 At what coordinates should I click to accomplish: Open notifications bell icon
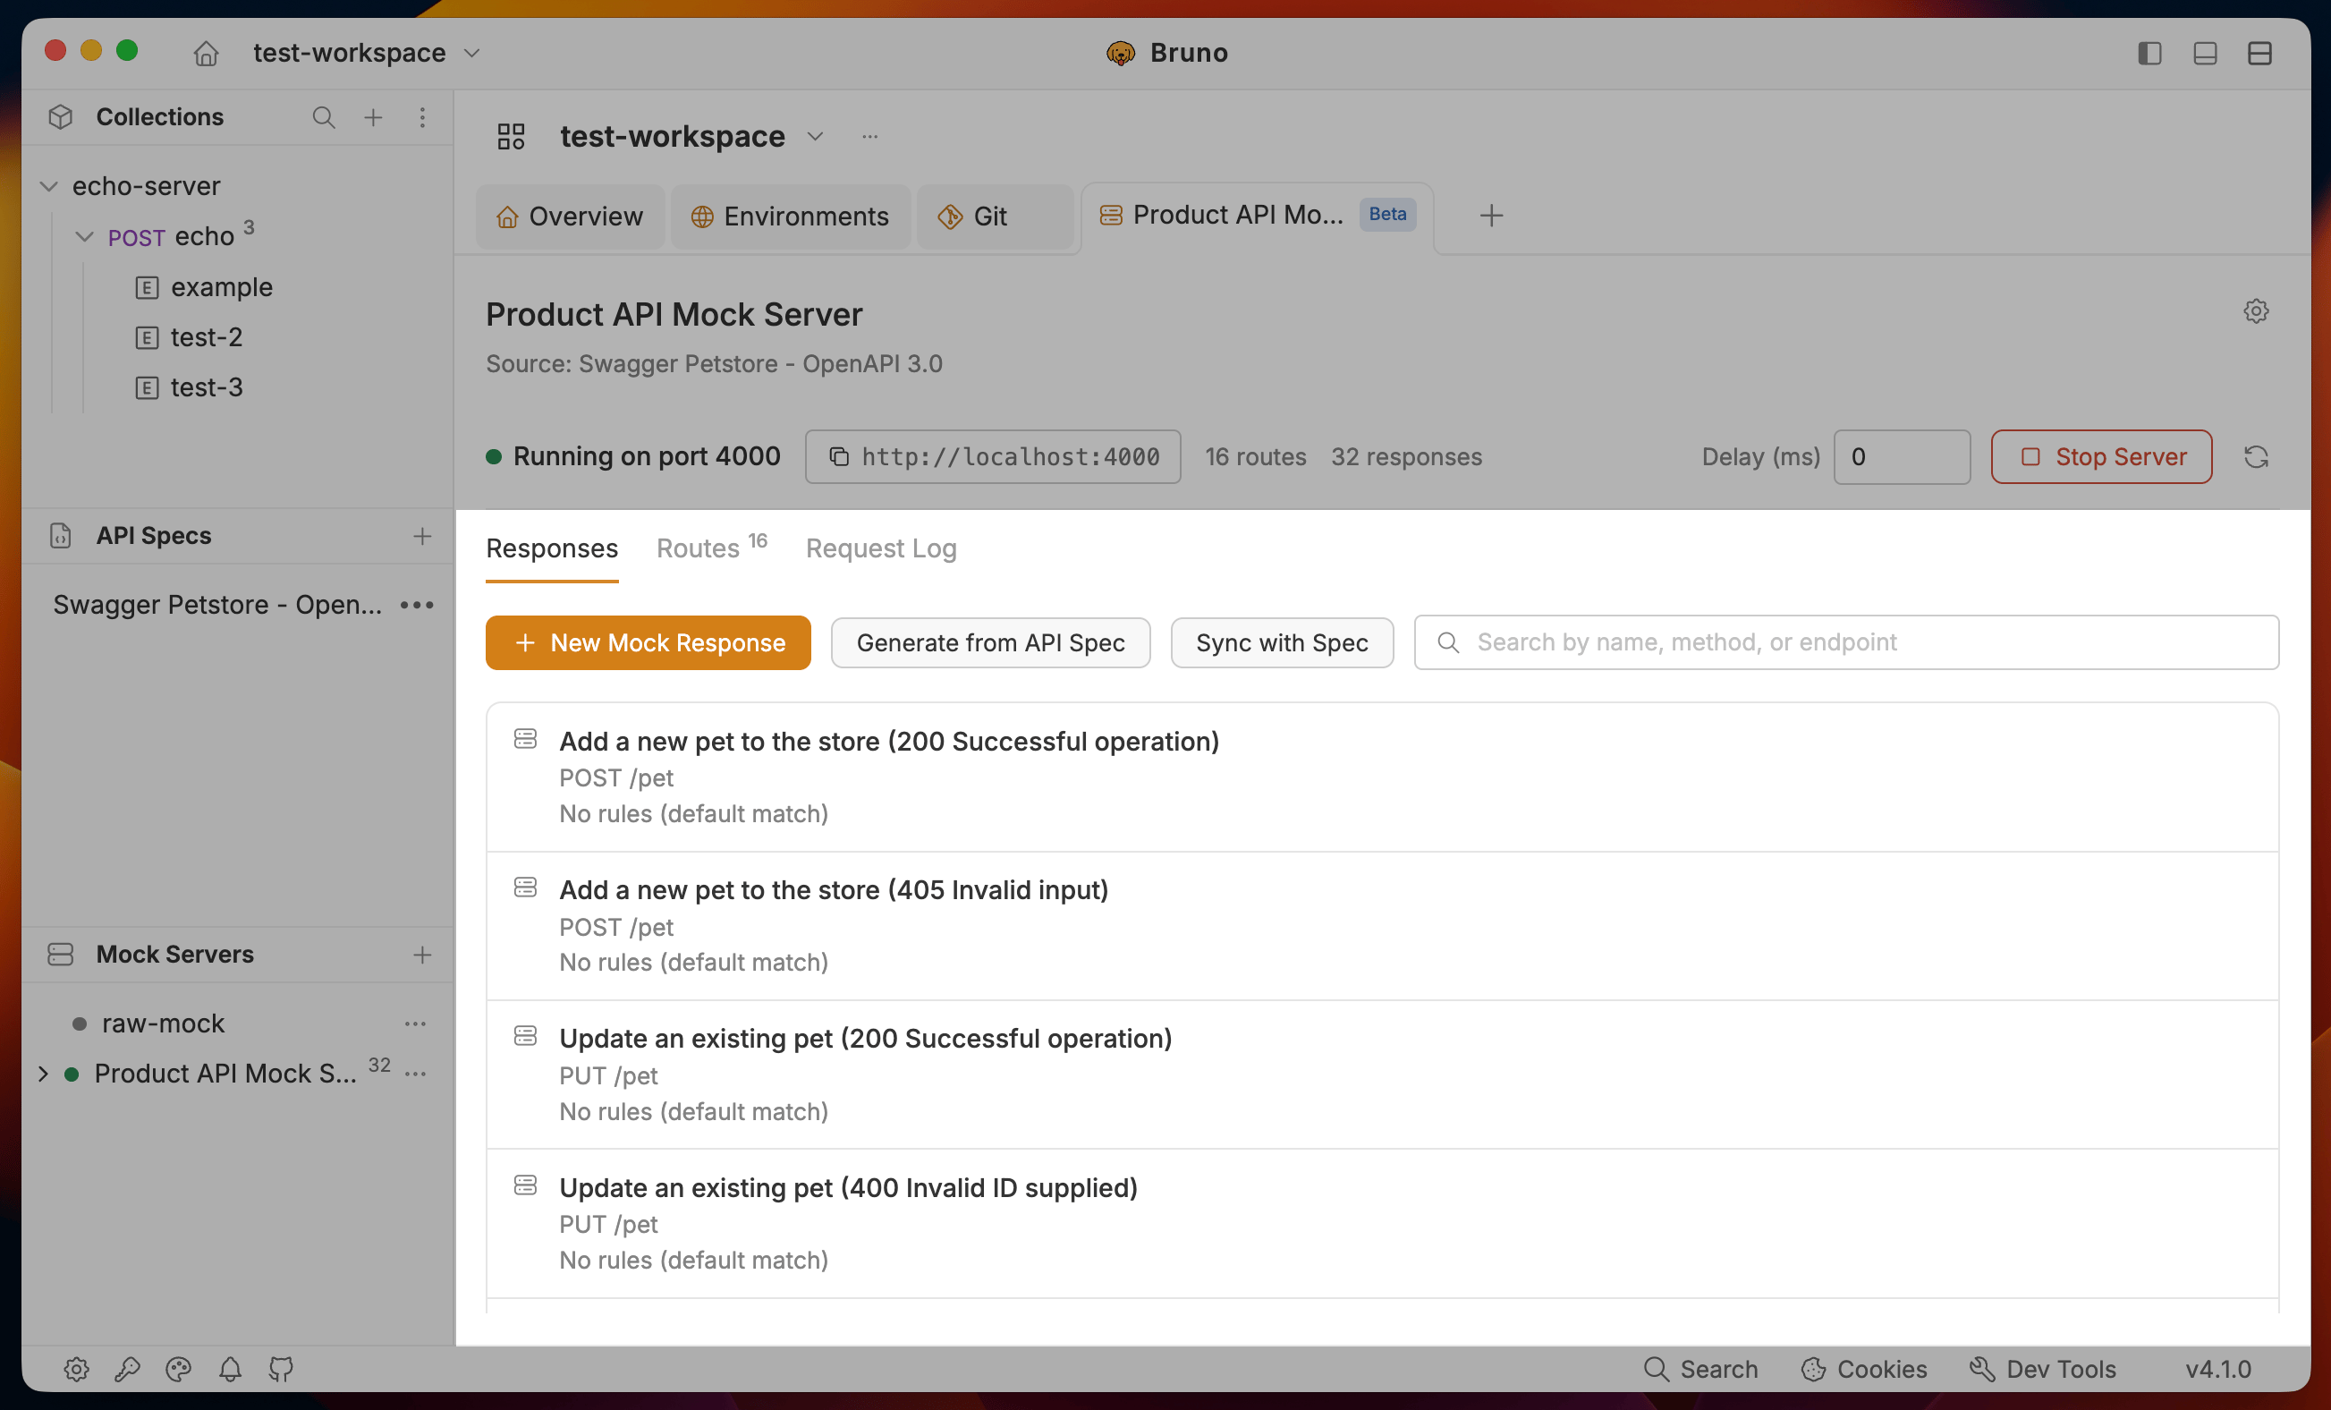(230, 1370)
